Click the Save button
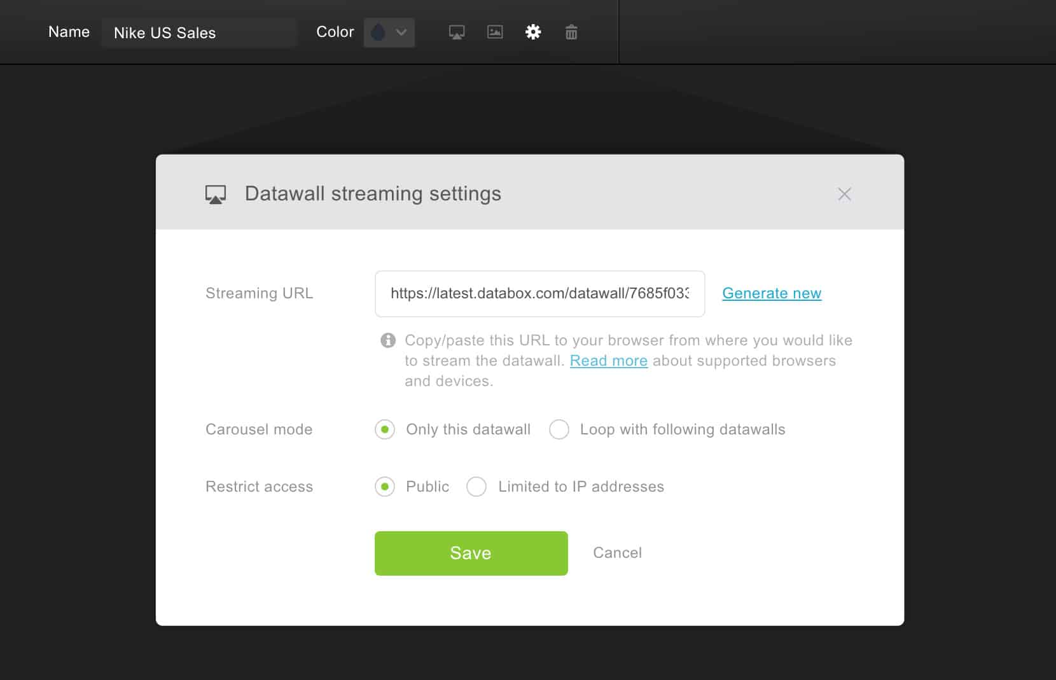Image resolution: width=1056 pixels, height=680 pixels. (471, 553)
